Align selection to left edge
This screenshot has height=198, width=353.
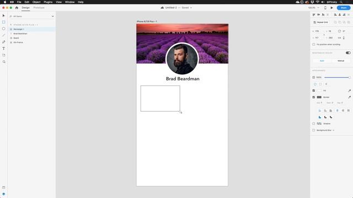[x=335, y=15]
